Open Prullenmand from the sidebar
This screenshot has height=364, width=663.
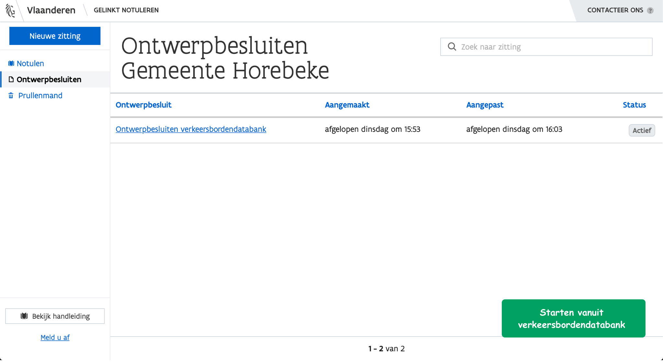pyautogui.click(x=40, y=95)
